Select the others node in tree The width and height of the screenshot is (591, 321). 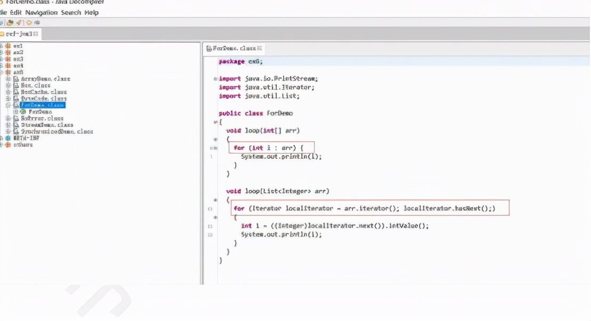pyautogui.click(x=22, y=145)
